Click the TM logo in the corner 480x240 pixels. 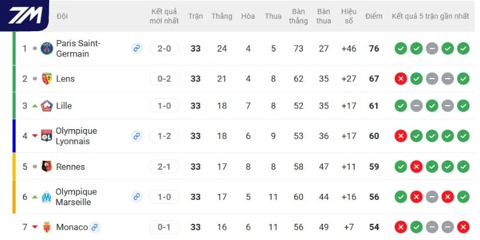click(26, 15)
